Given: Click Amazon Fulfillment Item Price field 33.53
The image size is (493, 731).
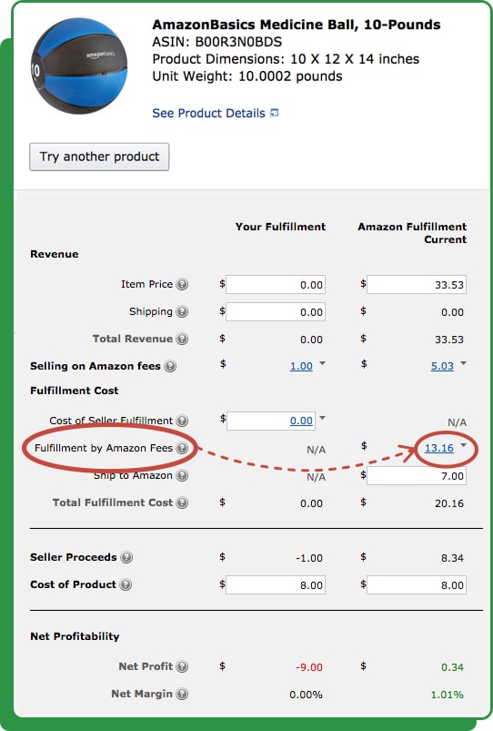Looking at the screenshot, I should 417,284.
